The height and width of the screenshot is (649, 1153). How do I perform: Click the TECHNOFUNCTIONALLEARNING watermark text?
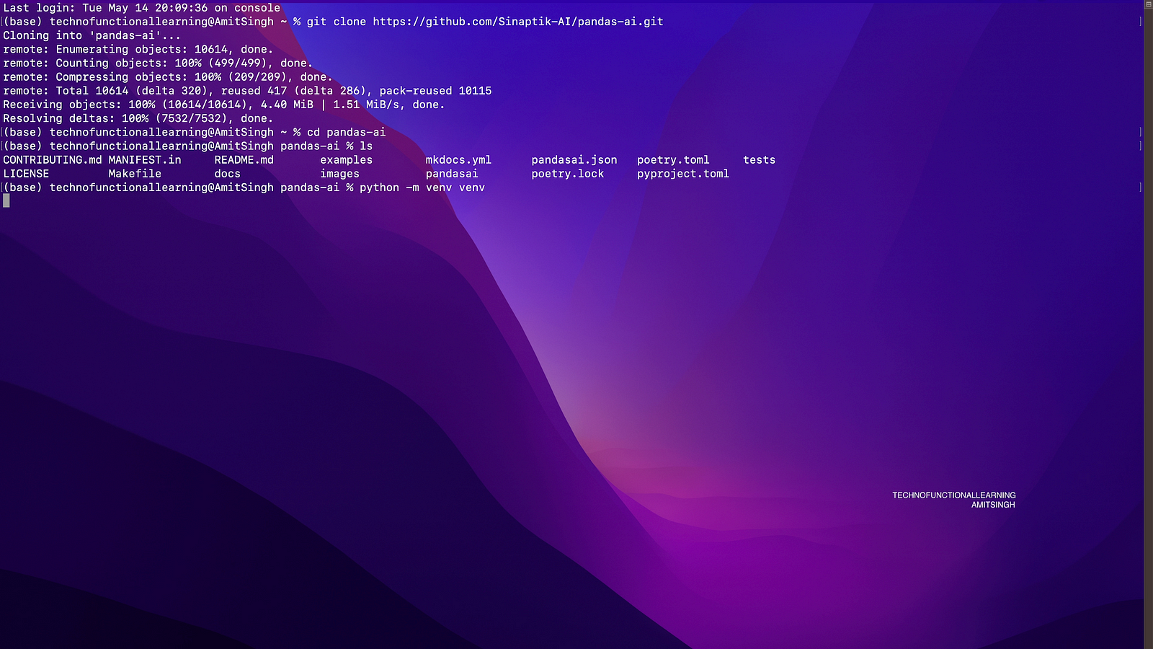coord(953,495)
